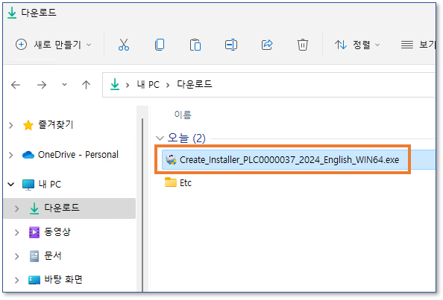Expand 다운로드 in the sidebar tree

click(16, 208)
